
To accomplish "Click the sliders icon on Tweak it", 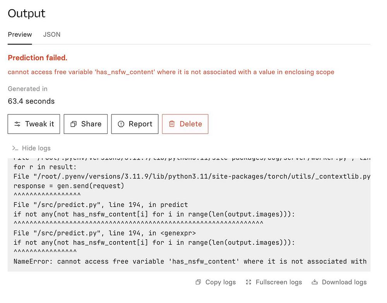I will click(17, 124).
